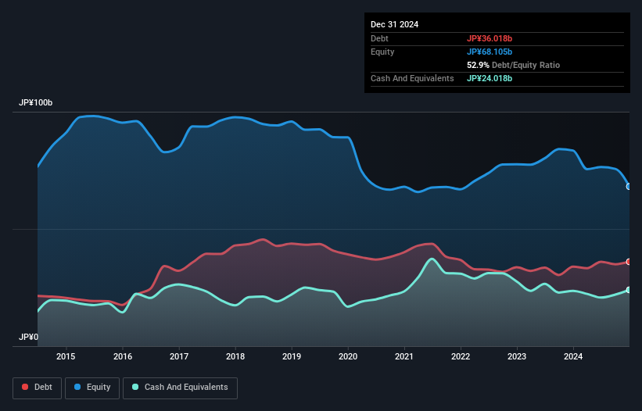Screen dimensions: 642x411
Task: Click the 2016 x-axis label
Action: [x=123, y=356]
